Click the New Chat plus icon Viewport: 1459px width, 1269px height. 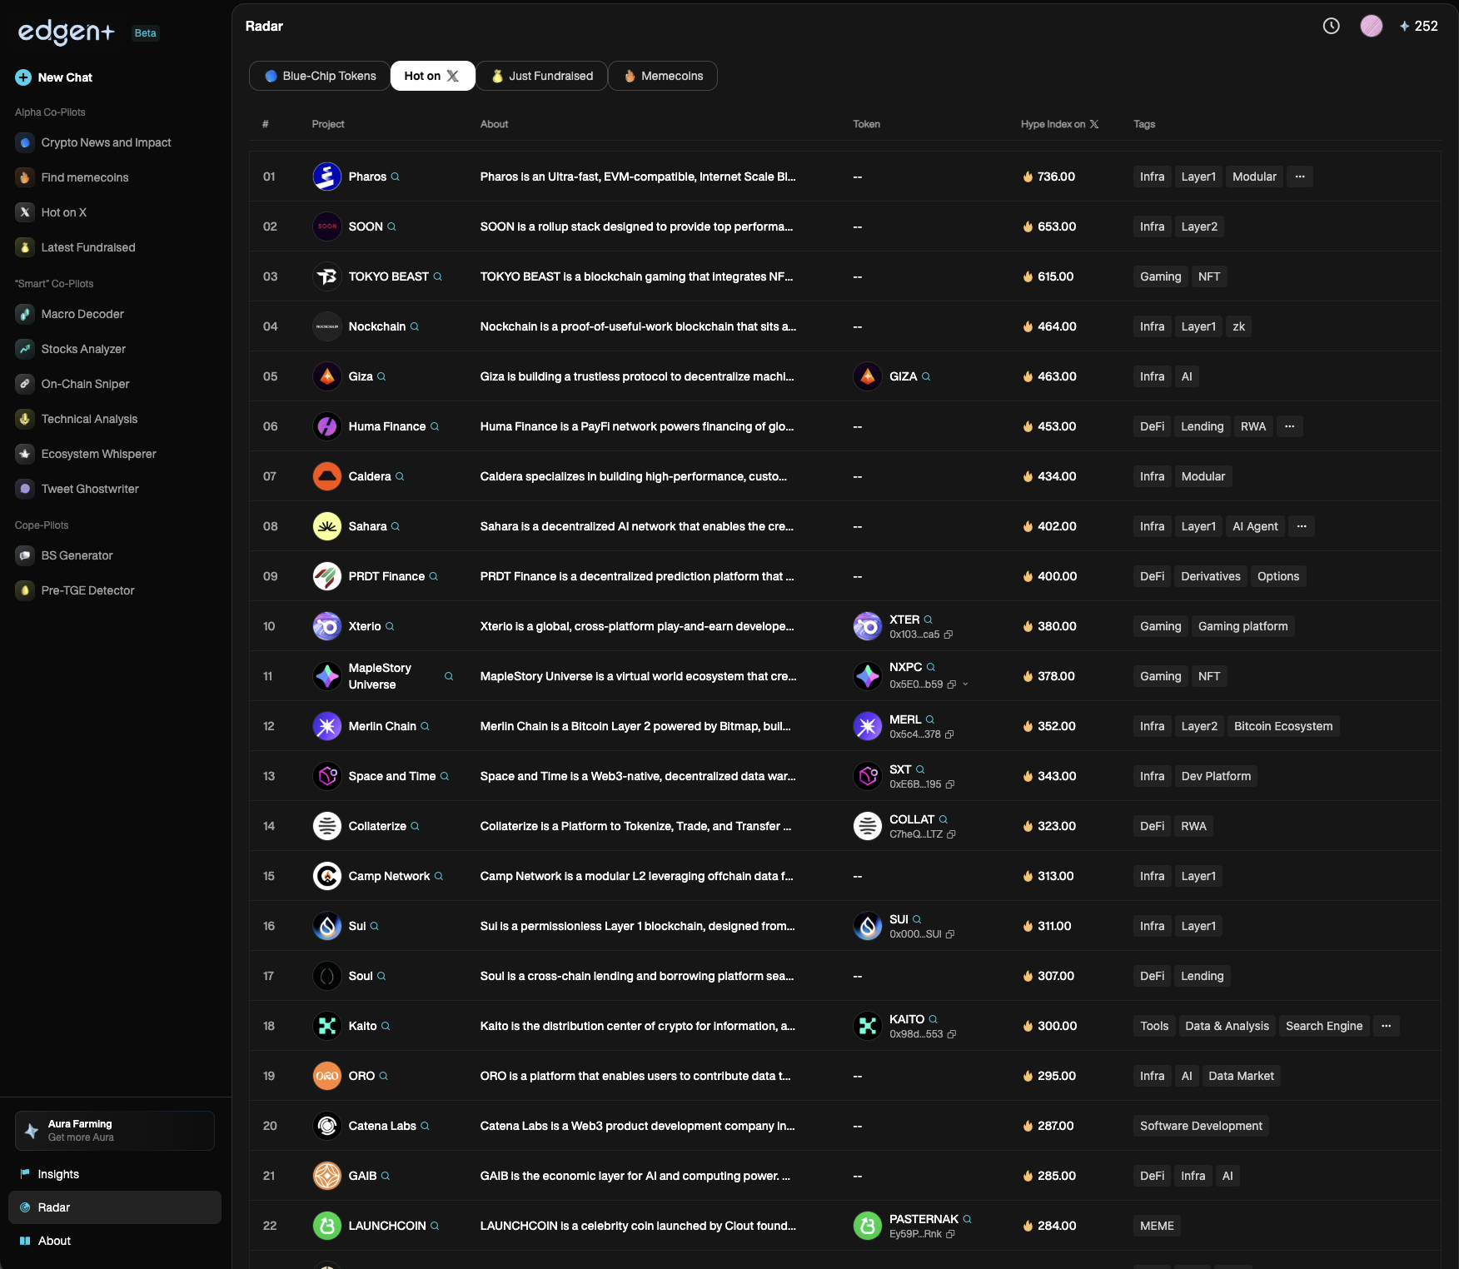[23, 77]
